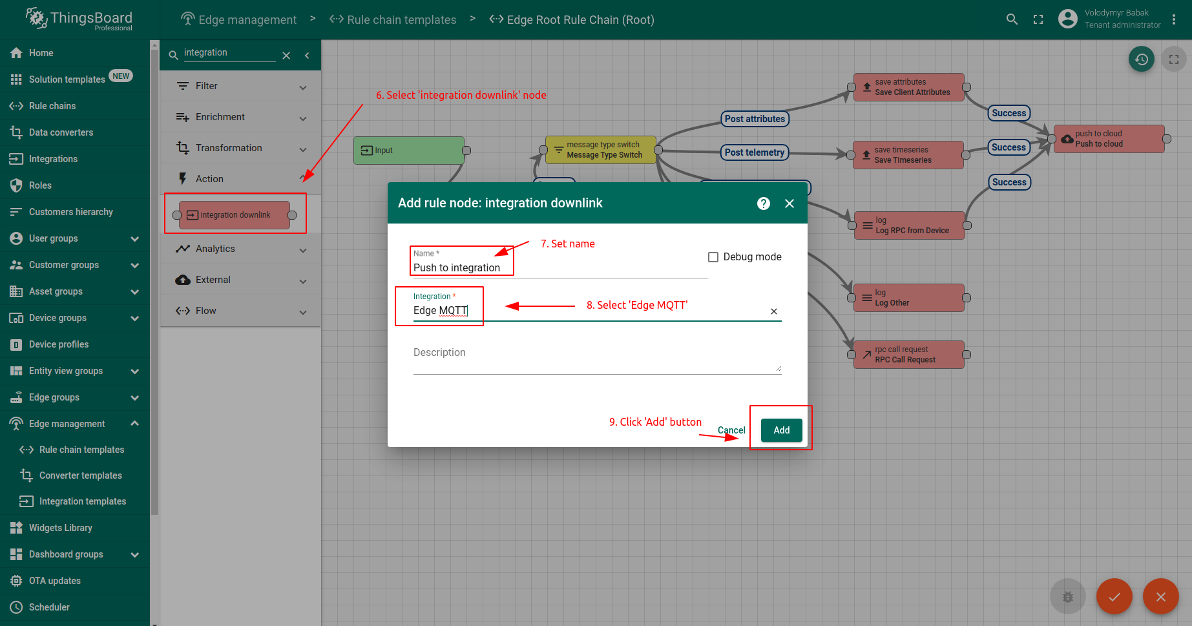Go to Edge management breadcrumb

pos(238,19)
